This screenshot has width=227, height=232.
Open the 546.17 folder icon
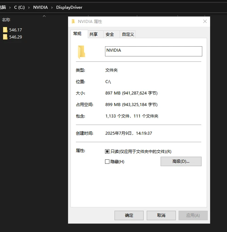coord(5,30)
